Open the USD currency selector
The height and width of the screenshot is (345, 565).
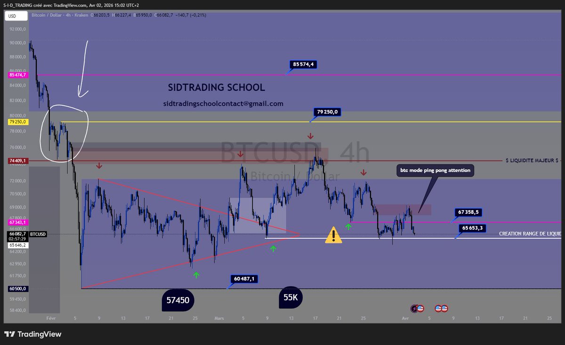16,15
